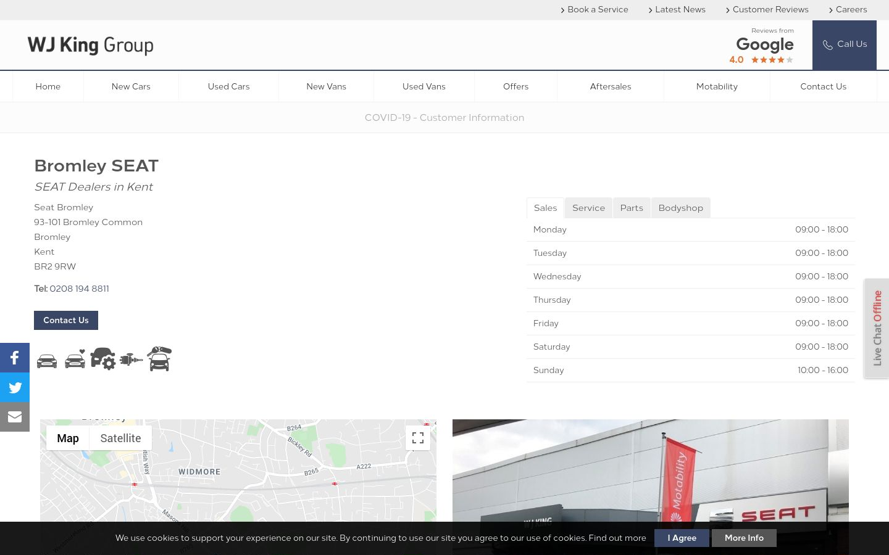Open the Customer Reviews link
Screen dimensions: 889x555
[767, 9]
